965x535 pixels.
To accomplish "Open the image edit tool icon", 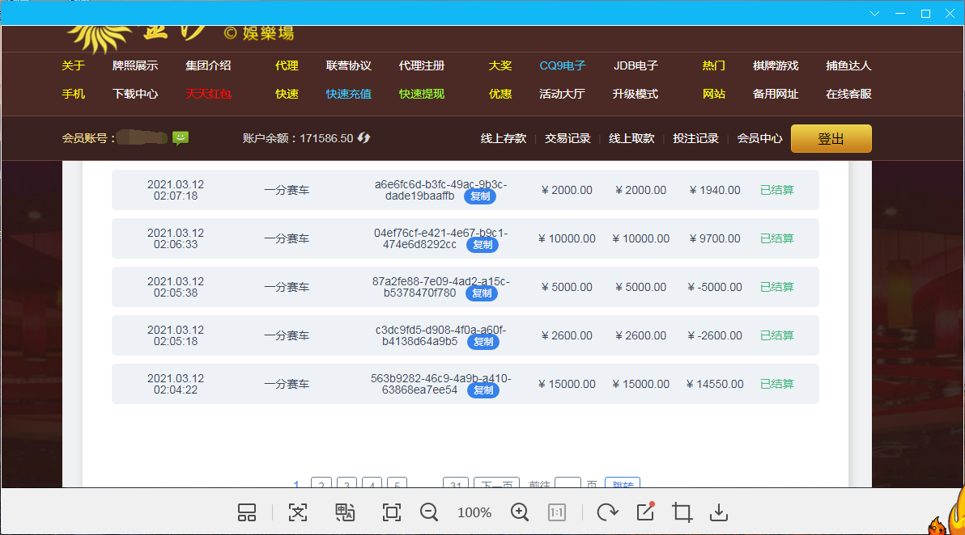I will pos(645,512).
